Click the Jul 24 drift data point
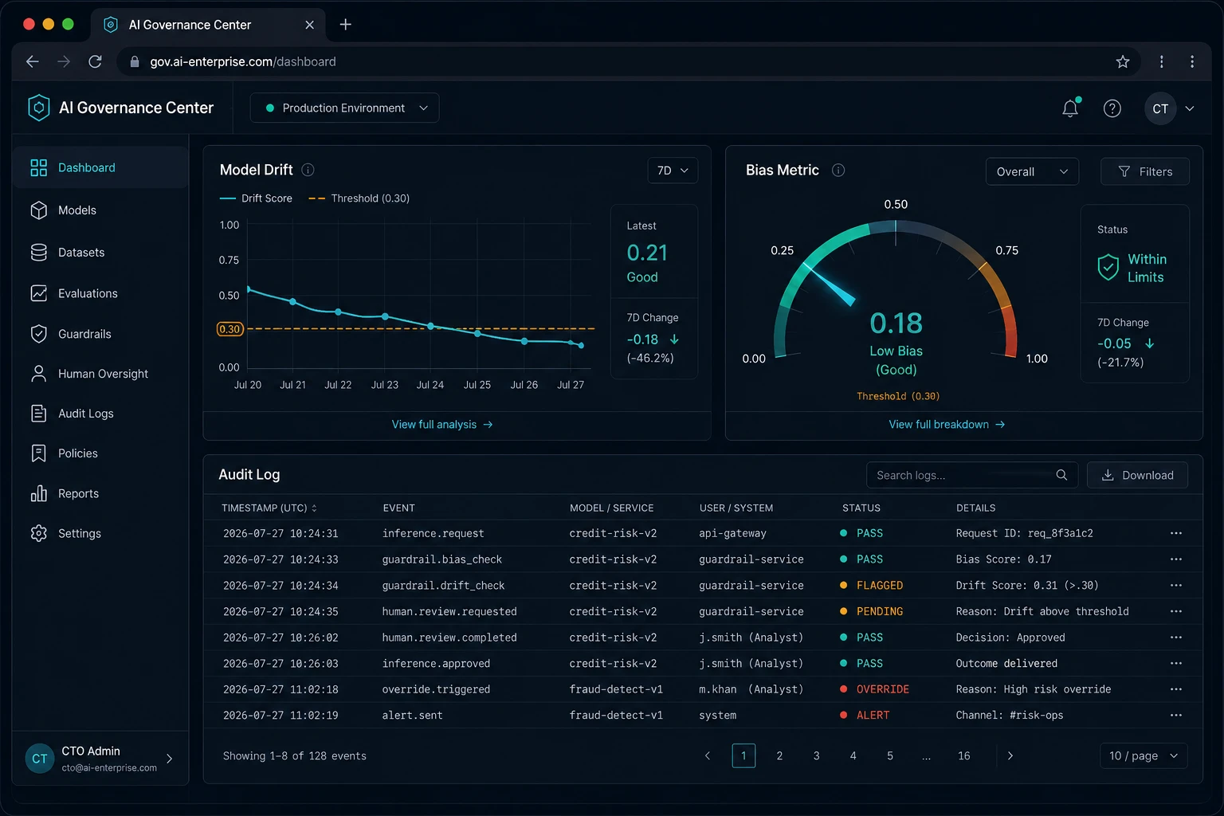Screen dimensions: 1224x816 pyautogui.click(x=431, y=326)
